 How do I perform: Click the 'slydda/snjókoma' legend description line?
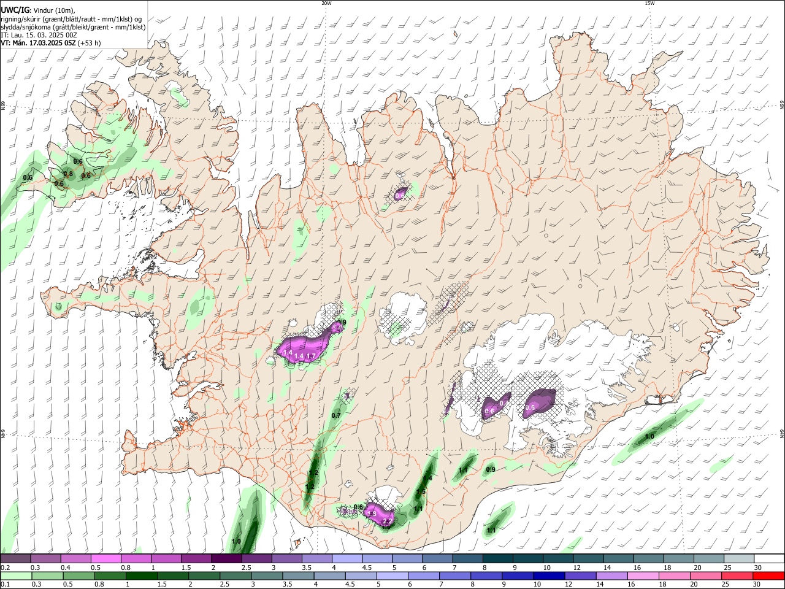point(73,27)
